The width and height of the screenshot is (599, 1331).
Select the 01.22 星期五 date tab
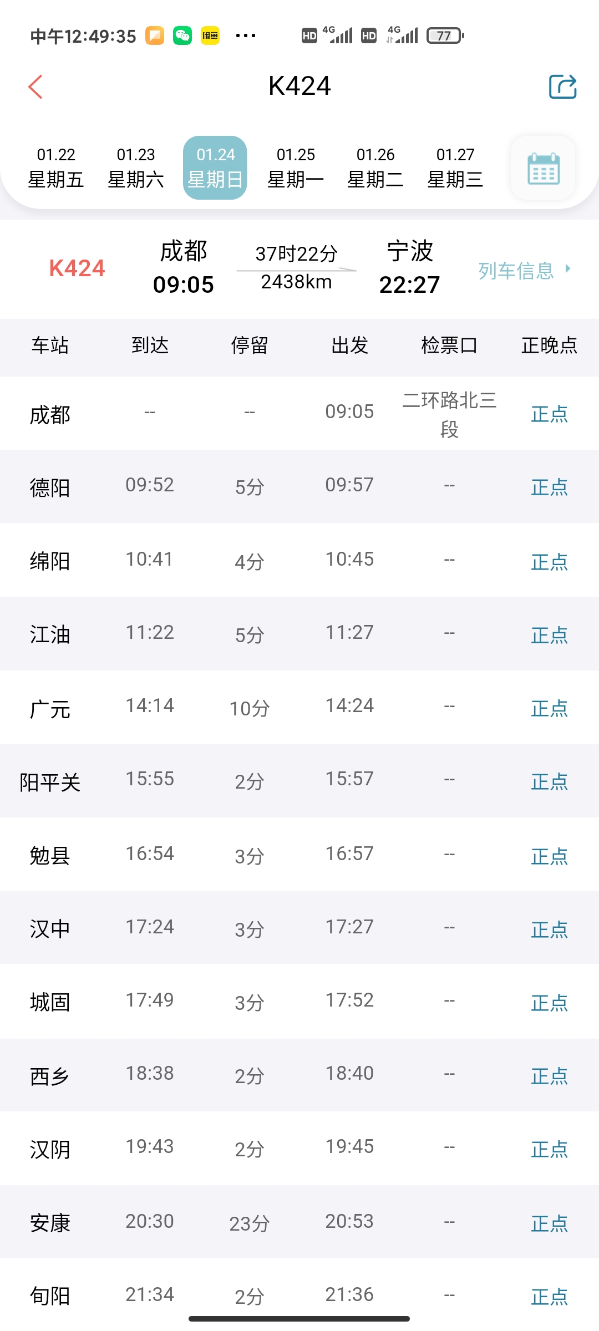tap(56, 167)
